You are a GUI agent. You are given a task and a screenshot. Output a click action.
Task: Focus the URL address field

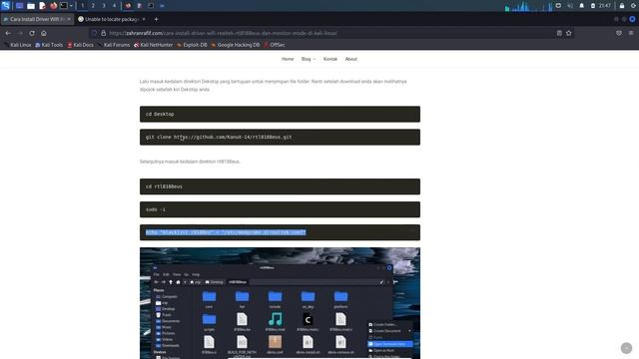pos(330,33)
